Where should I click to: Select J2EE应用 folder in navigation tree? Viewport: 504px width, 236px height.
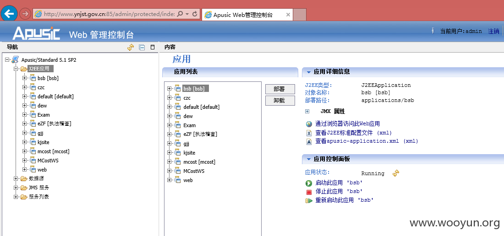40,69
